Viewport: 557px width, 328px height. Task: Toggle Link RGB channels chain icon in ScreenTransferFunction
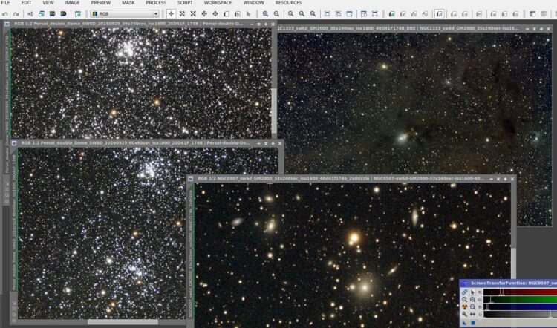point(464,292)
